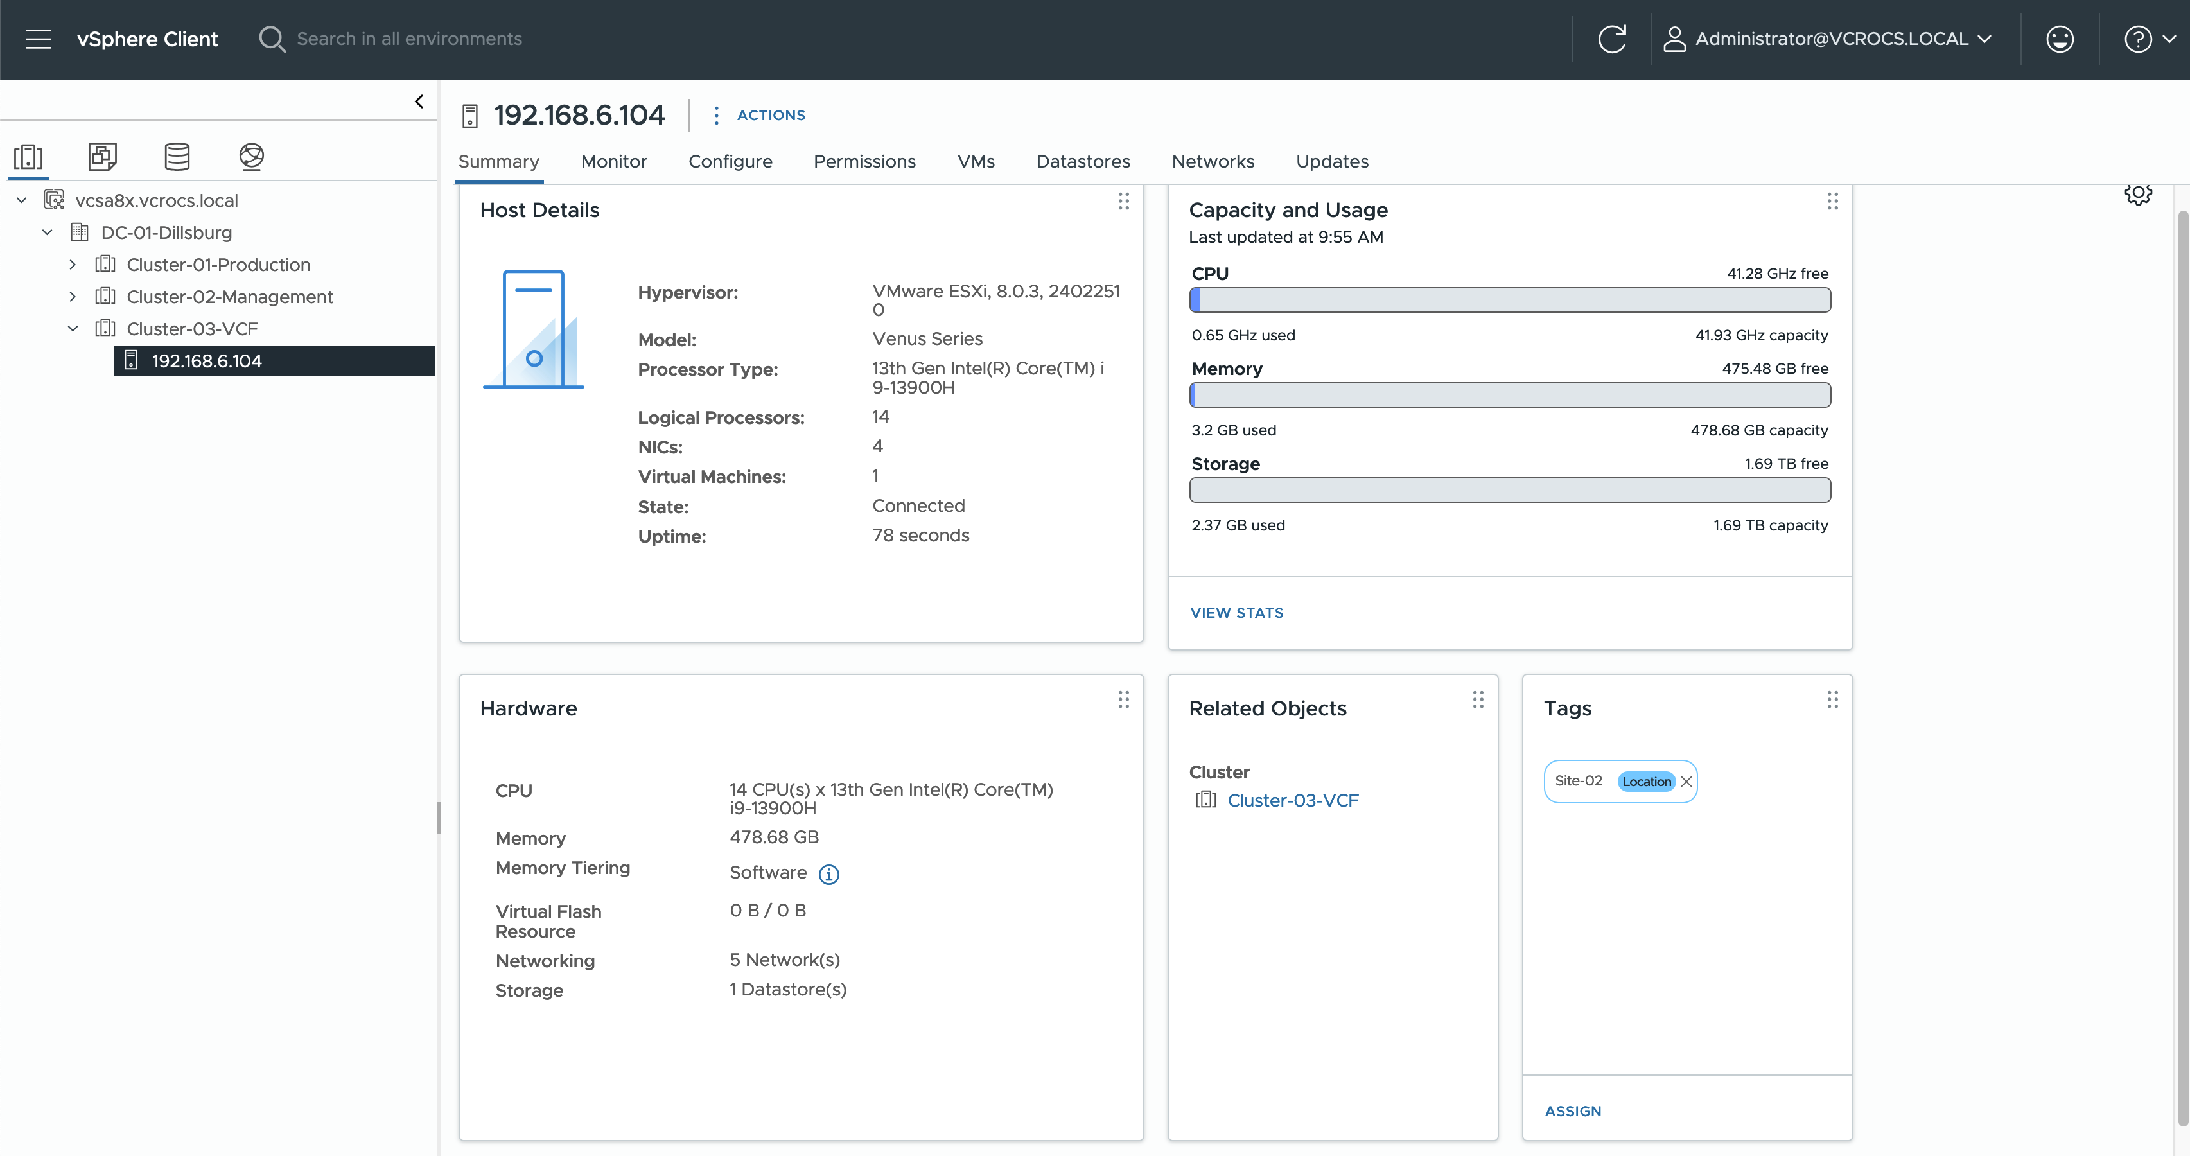2190x1156 pixels.
Task: Switch to VMs and Templates inventory view
Action: point(102,157)
